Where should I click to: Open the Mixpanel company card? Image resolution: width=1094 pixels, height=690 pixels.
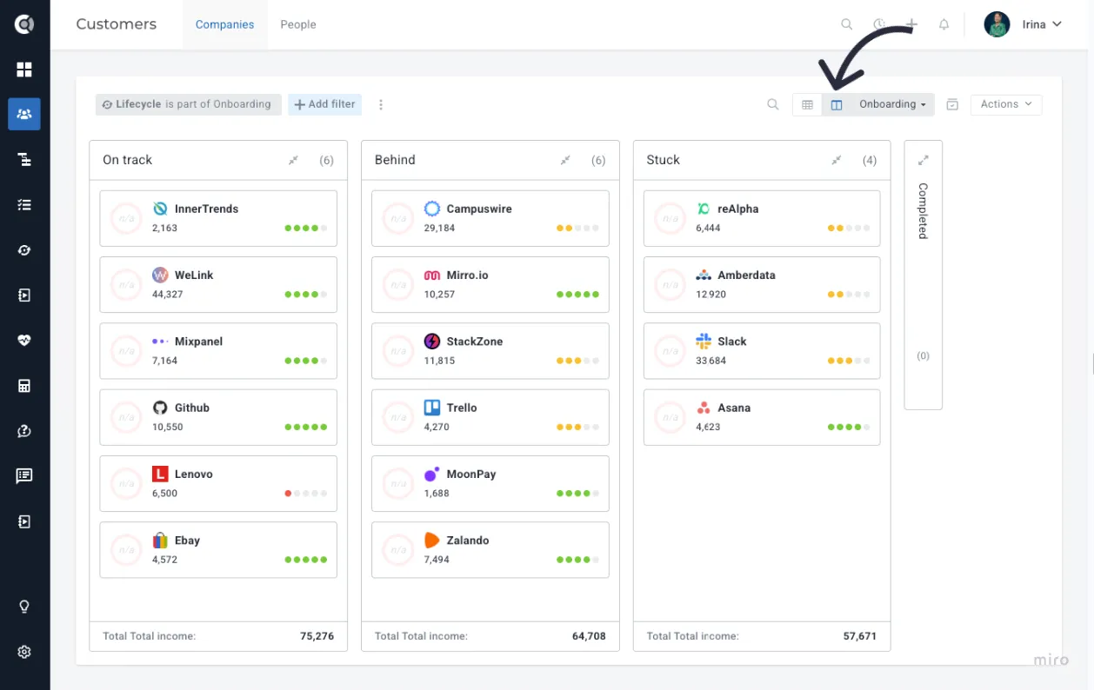click(x=218, y=351)
